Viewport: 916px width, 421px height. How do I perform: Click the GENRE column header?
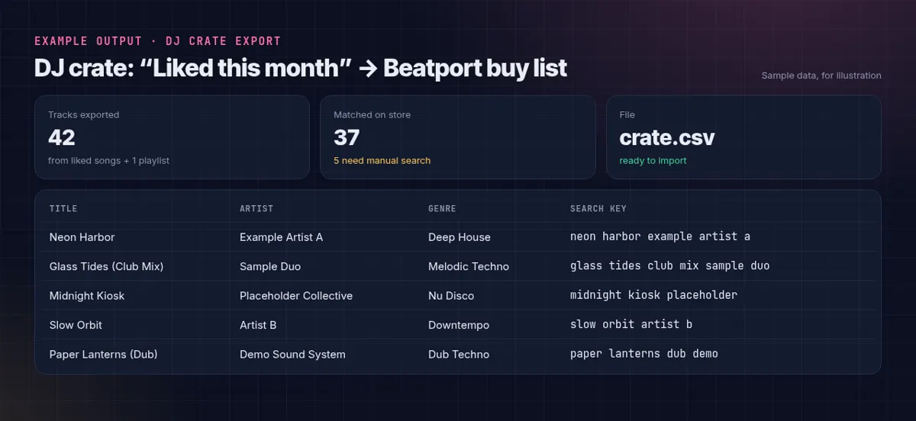442,208
